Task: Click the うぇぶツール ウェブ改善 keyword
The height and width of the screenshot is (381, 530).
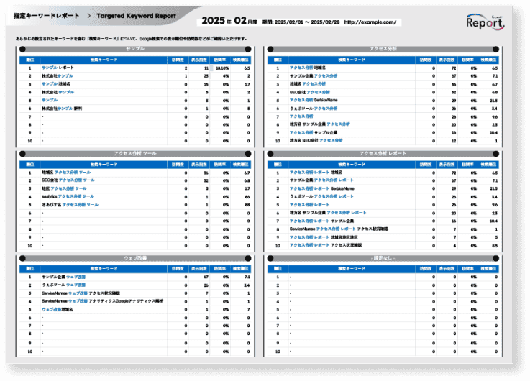Action: tap(64, 285)
